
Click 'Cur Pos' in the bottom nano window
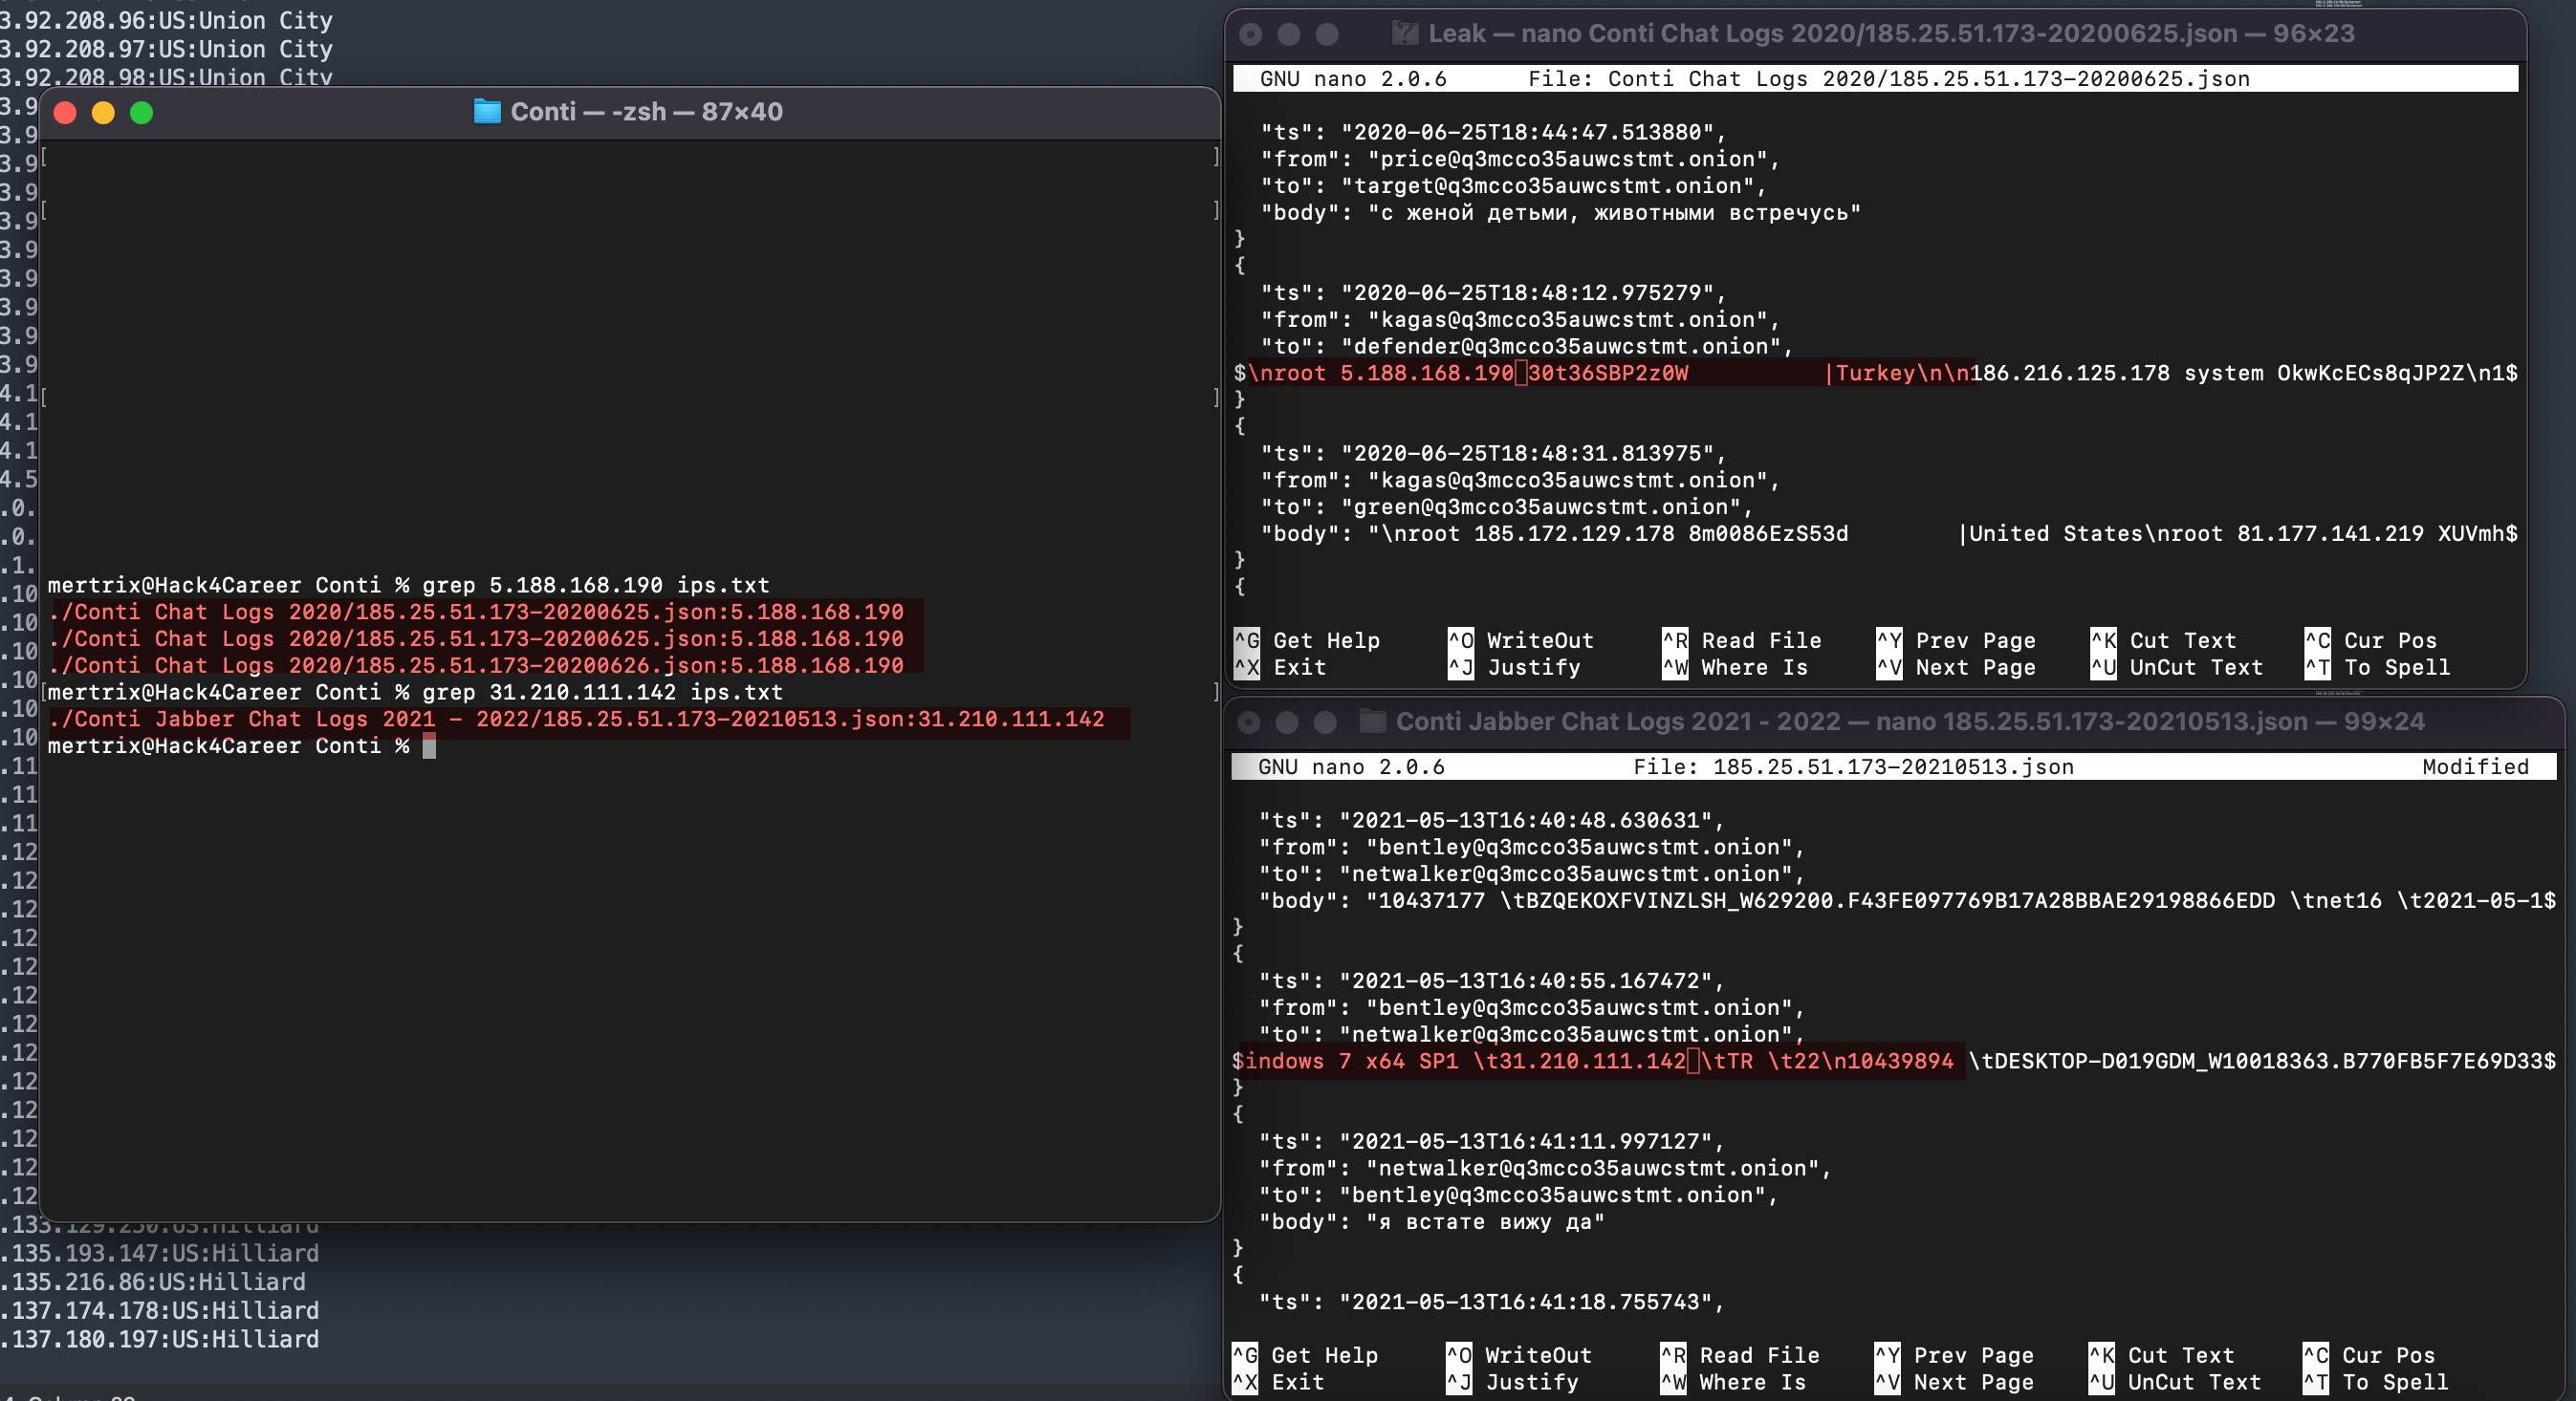click(2388, 1355)
